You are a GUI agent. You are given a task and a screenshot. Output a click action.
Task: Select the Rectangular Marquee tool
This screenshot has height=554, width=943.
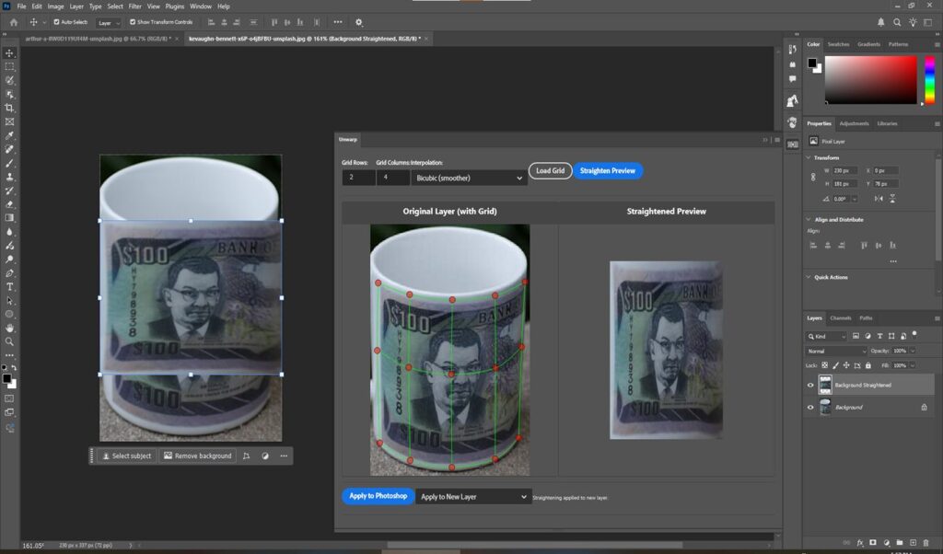point(9,66)
